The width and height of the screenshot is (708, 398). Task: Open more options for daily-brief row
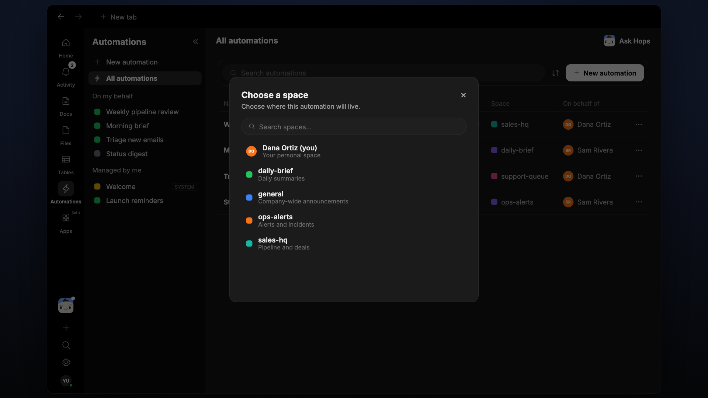pyautogui.click(x=639, y=150)
